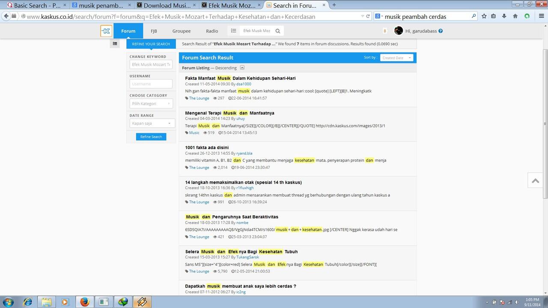The image size is (548, 308).
Task: Open thread Mengenal Terapi Musik dan Manfaatnya
Action: [229, 113]
